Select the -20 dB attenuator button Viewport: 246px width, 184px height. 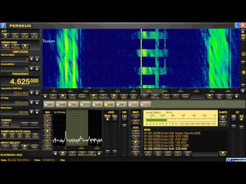click(x=25, y=36)
